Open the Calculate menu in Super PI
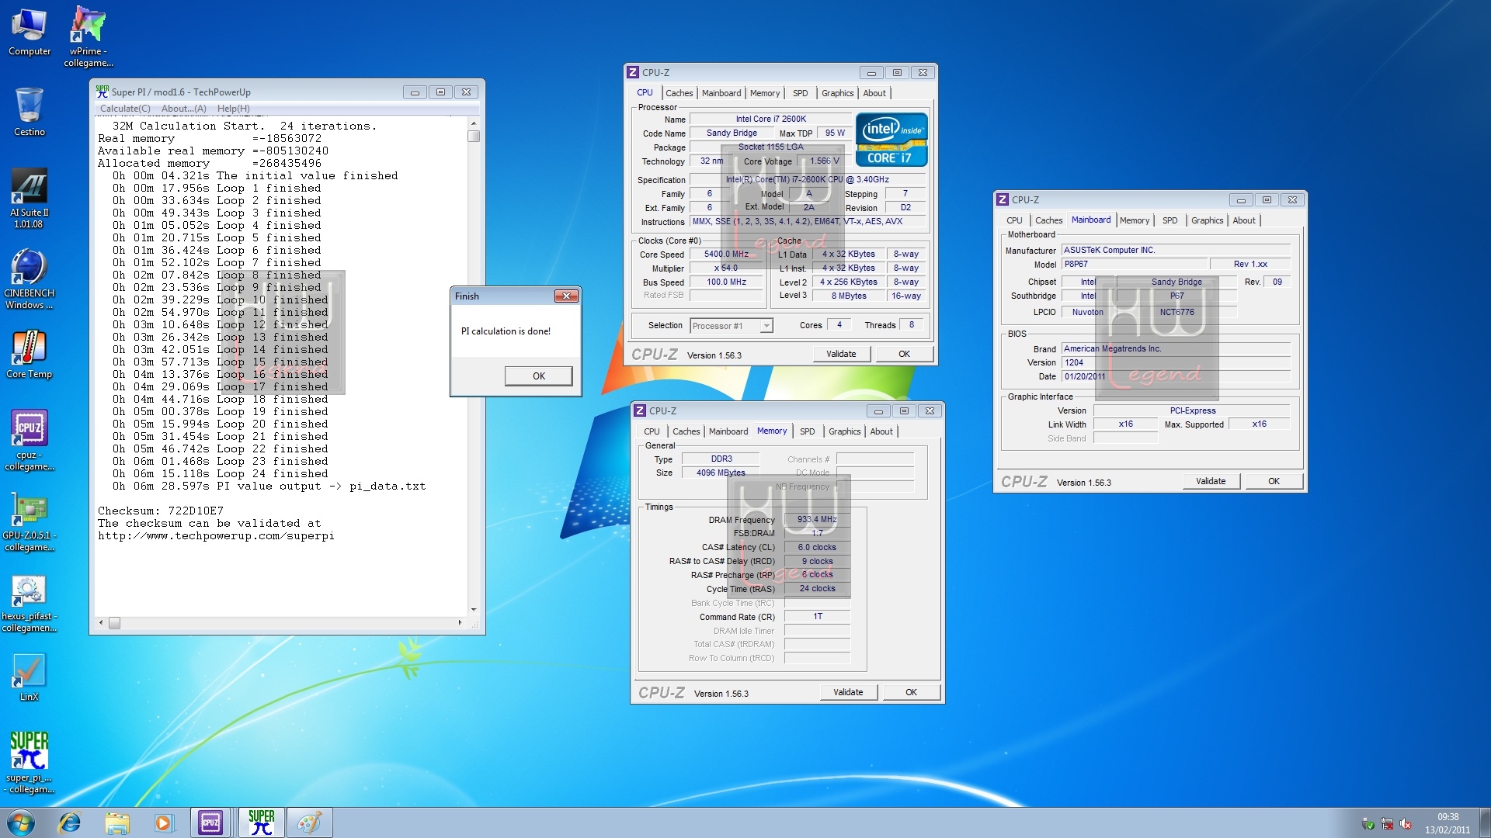 click(x=125, y=109)
